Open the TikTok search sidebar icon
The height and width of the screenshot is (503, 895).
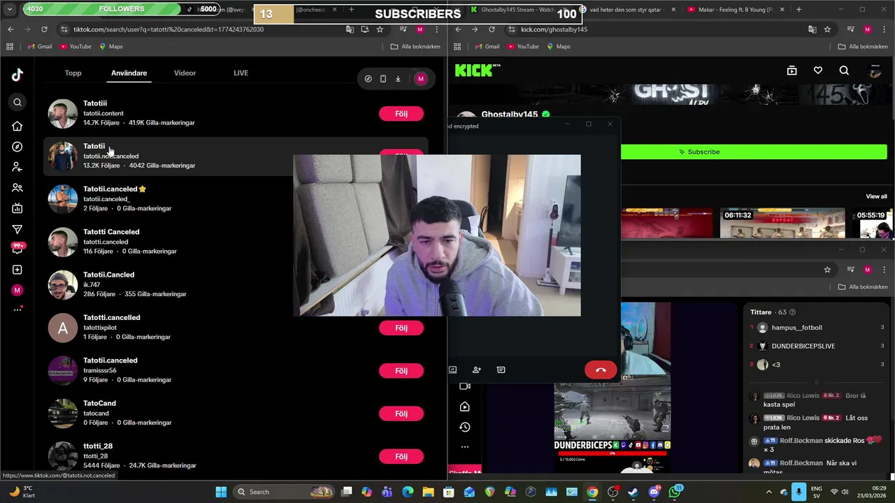click(17, 103)
